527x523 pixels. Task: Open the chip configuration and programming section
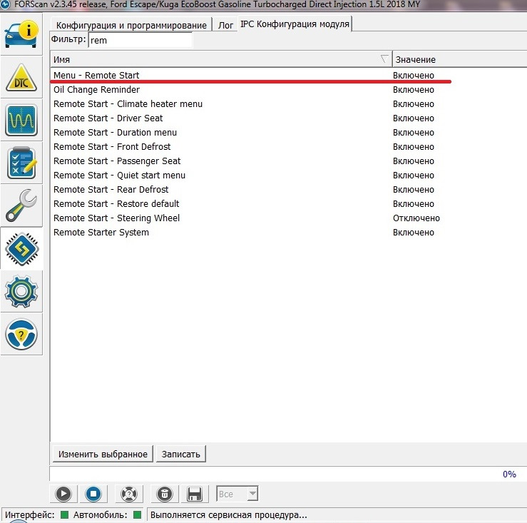(x=21, y=248)
